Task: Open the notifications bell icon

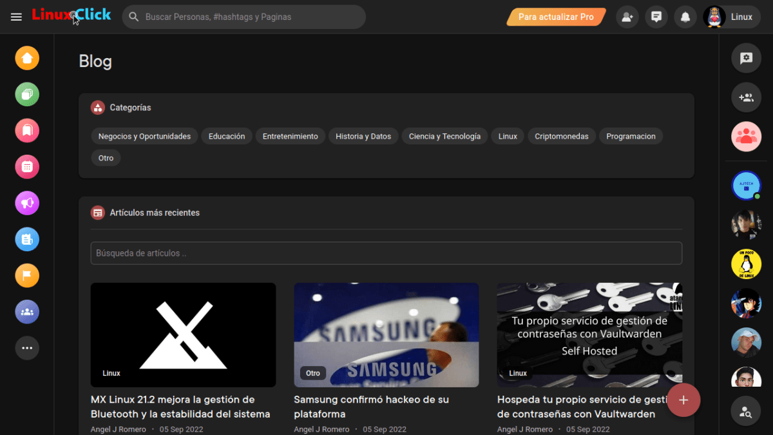Action: pos(685,17)
